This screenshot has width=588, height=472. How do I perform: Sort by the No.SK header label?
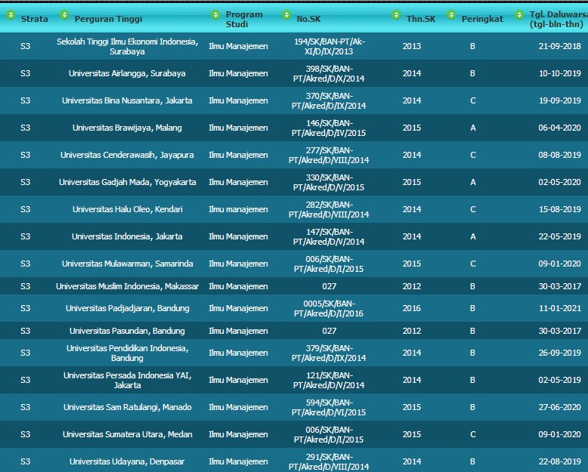pos(308,19)
